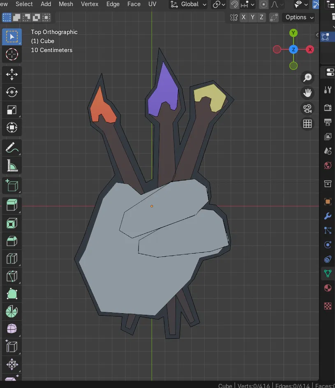Open the Physics properties tab
The width and height of the screenshot is (335, 388).
[328, 245]
